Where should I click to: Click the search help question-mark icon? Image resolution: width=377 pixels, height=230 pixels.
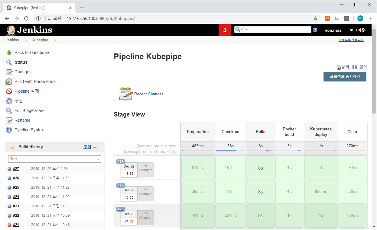(x=315, y=30)
